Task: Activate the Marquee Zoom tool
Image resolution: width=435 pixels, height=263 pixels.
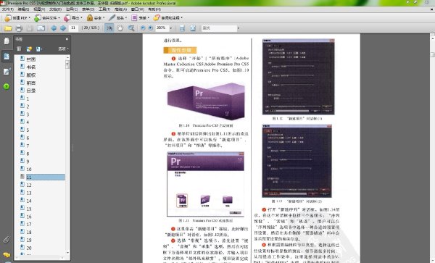Action: 131,28
